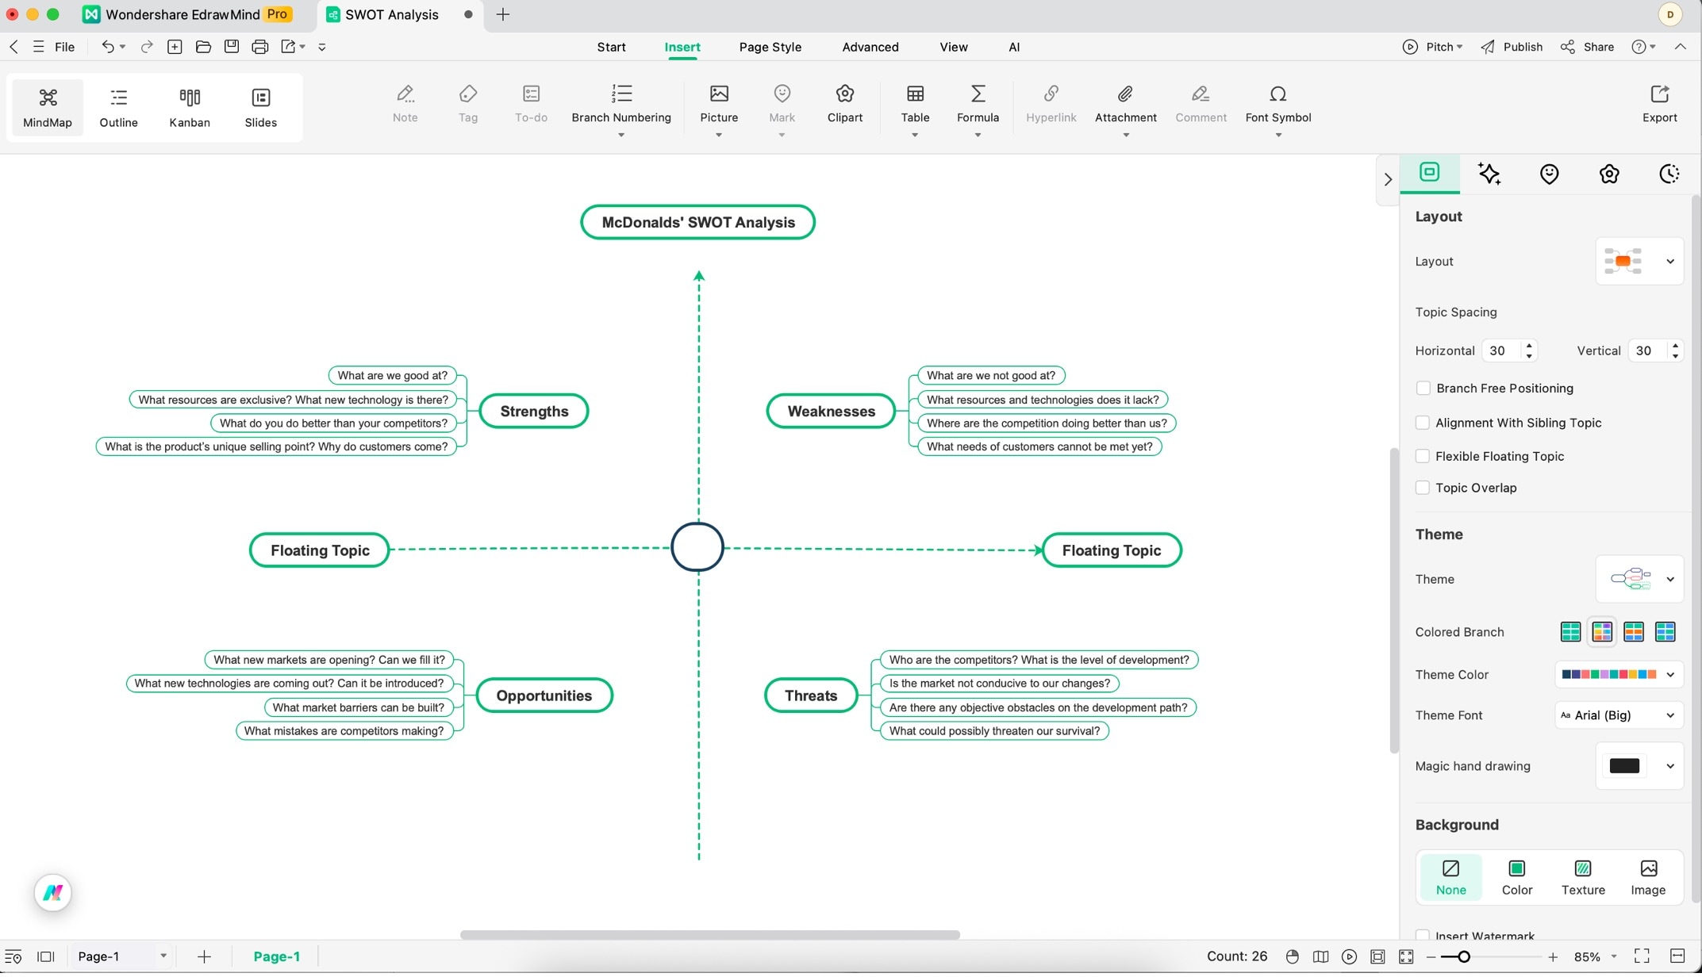The image size is (1702, 977).
Task: Open the Theme dropdown
Action: click(x=1639, y=580)
